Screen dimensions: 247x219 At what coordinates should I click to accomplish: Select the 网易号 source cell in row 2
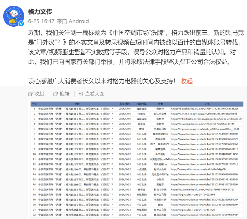(x=141, y=114)
